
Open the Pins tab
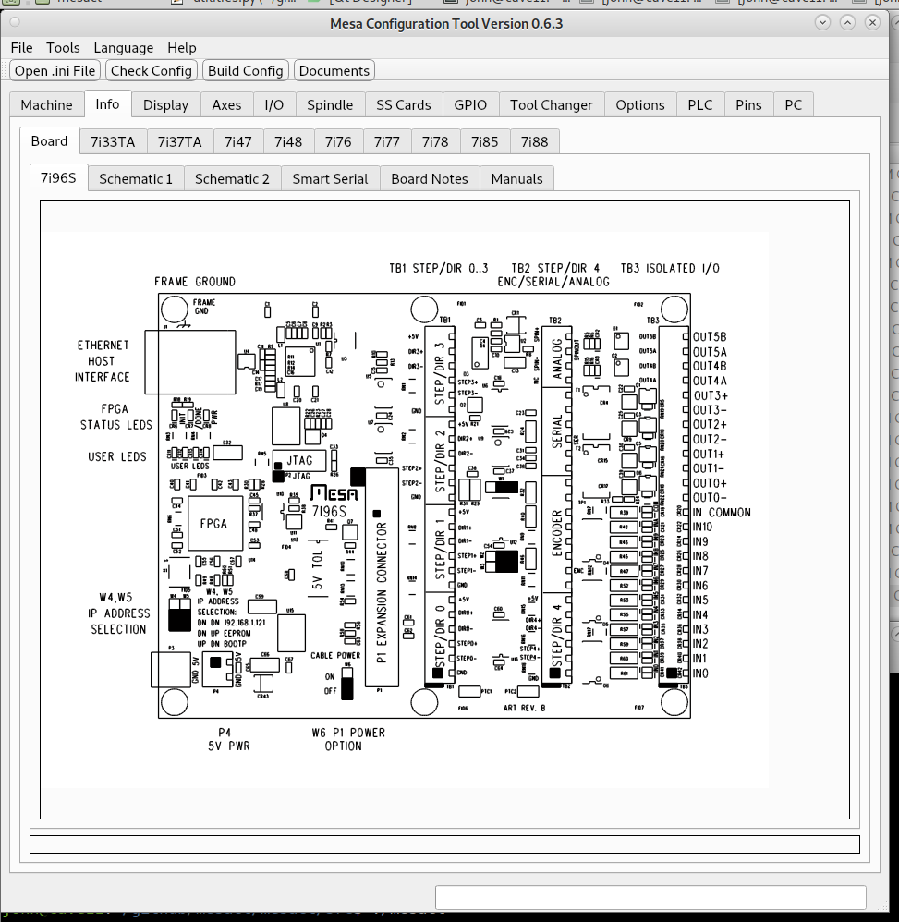748,104
